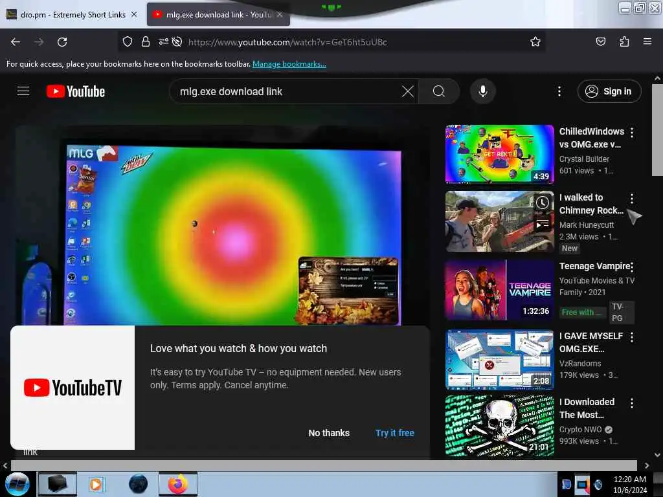Open the Manage bookmarks link
663x497 pixels.
[289, 64]
